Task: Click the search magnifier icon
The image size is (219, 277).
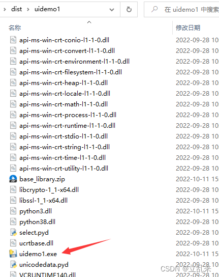Action: tap(154, 9)
